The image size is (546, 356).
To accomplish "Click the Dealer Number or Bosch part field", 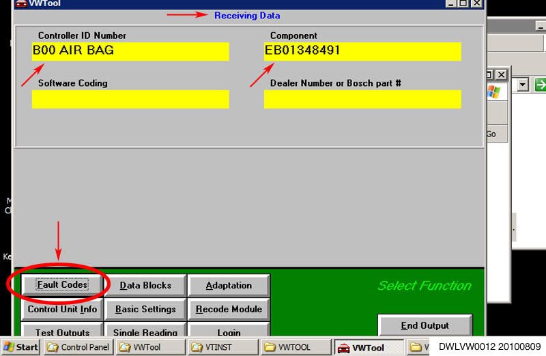I will point(362,99).
